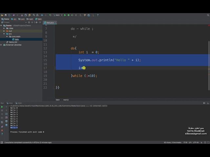Toggle read-only lock in status bar
This screenshot has height=157, width=210.
201,143
